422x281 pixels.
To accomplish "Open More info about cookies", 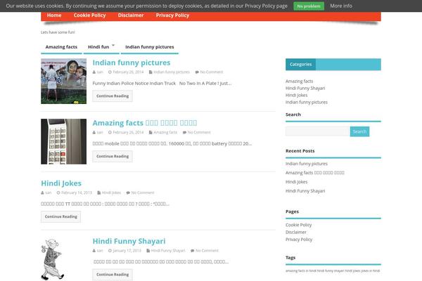I will pos(341,6).
